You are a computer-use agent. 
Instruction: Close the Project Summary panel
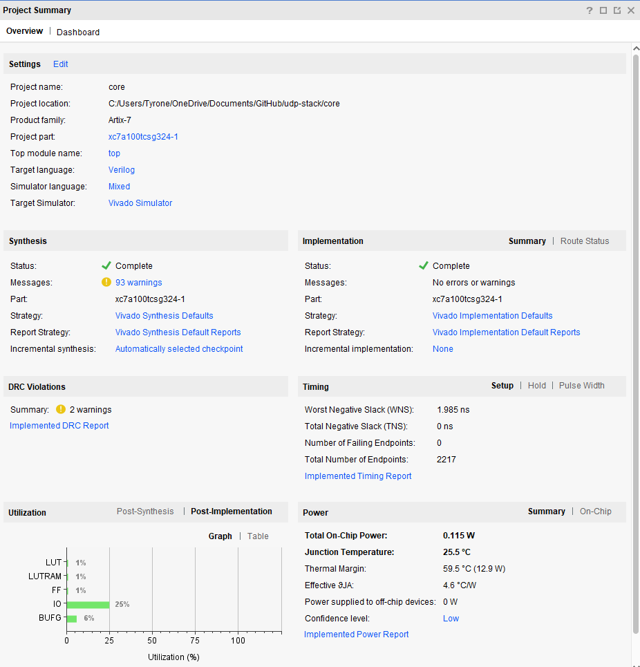[x=630, y=10]
